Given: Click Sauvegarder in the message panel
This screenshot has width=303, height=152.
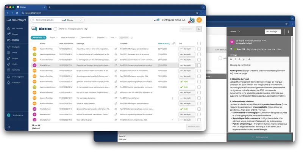Looking at the screenshot, I should (260, 137).
